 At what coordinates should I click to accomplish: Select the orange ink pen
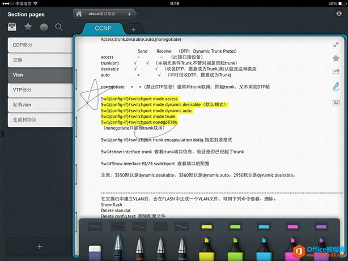tap(139, 249)
